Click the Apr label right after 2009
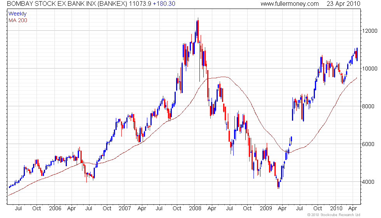Screen dimensions: 381x218 282,209
